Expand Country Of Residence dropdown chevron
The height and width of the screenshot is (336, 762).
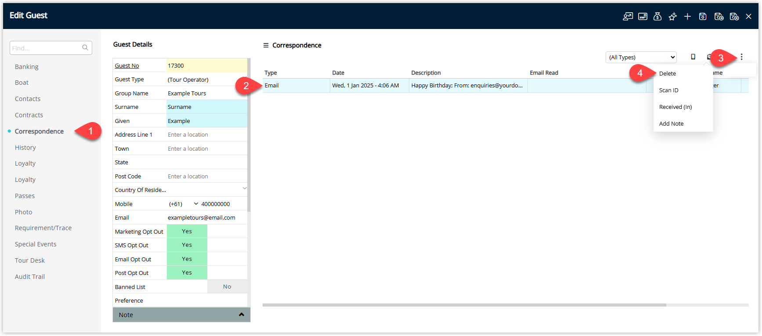[245, 188]
